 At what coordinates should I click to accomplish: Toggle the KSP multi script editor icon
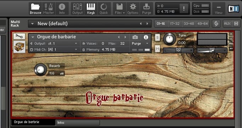coord(216,24)
